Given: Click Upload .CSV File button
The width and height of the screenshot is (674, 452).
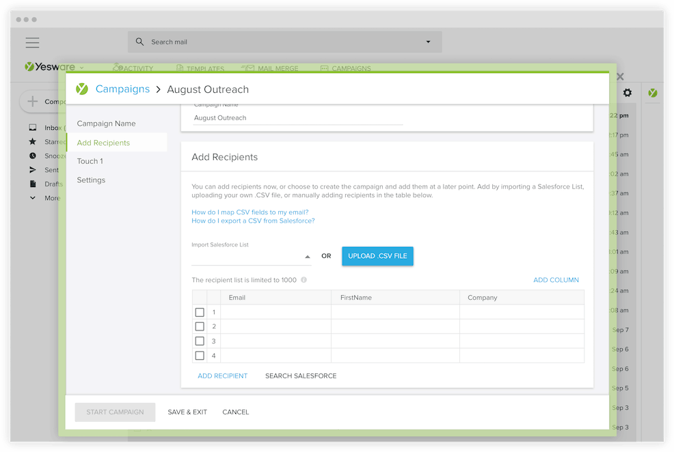Looking at the screenshot, I should 377,256.
